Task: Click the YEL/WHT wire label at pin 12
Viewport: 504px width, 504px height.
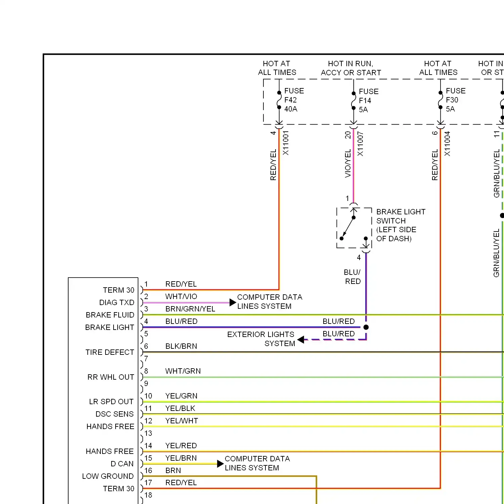Action: (181, 421)
